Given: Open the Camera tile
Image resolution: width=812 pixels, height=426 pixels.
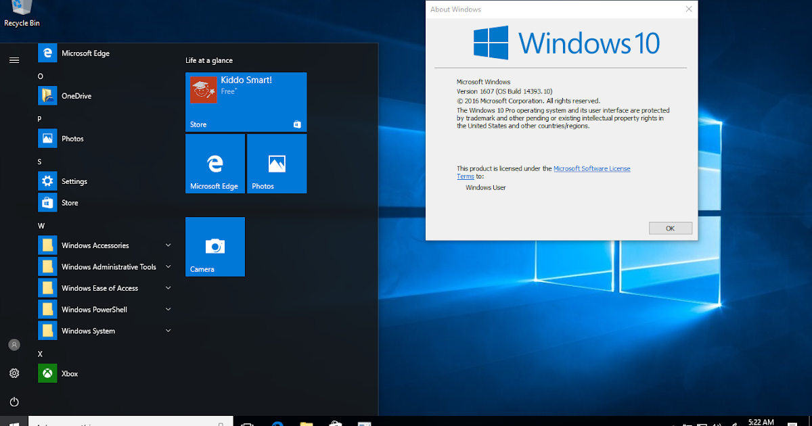Looking at the screenshot, I should tap(215, 247).
